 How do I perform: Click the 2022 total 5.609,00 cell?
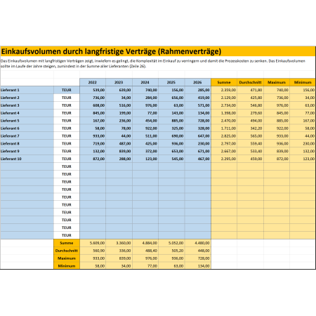tap(93, 243)
